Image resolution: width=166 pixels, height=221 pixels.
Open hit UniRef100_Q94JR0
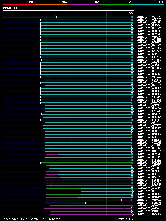(x=149, y=22)
